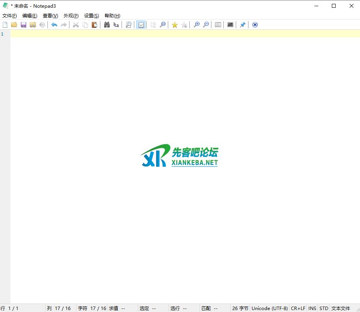This screenshot has height=312, width=360.
Task: Click the greyed-out clock history icon
Action: pyautogui.click(x=42, y=25)
